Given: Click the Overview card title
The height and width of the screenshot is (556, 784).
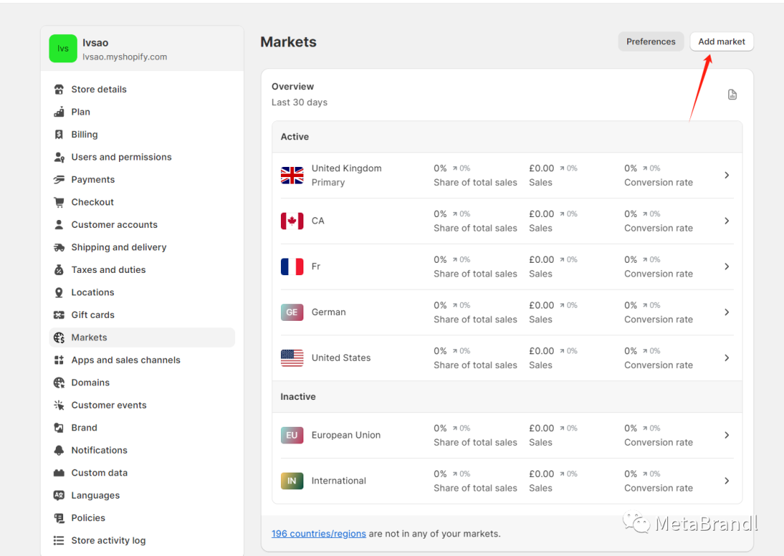Looking at the screenshot, I should point(293,86).
